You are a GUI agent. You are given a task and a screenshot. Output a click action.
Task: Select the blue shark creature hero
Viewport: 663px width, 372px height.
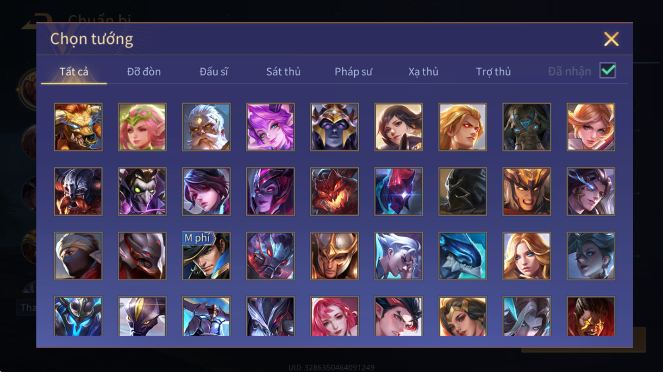tap(462, 256)
